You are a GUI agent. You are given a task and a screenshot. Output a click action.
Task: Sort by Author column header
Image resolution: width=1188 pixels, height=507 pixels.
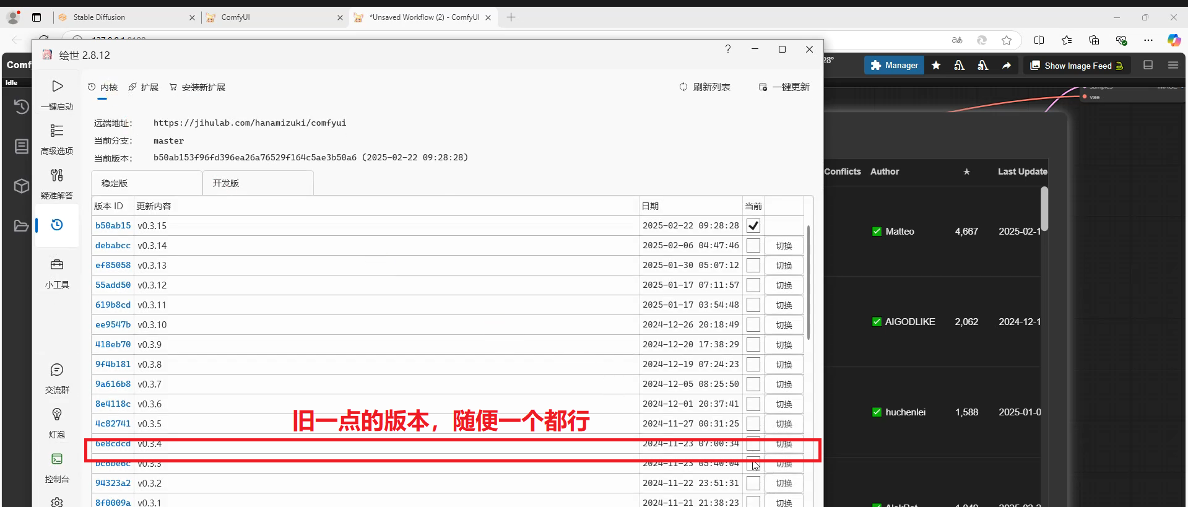(x=885, y=171)
